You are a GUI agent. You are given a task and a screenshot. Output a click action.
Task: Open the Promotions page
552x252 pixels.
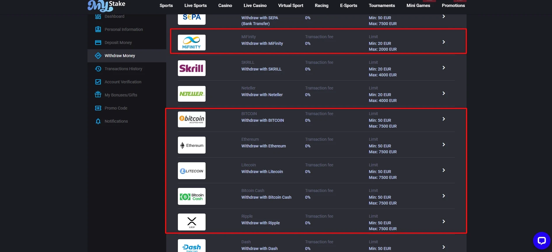tap(453, 6)
